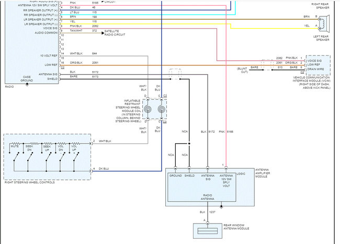Click circuit number 199

(94, 17)
